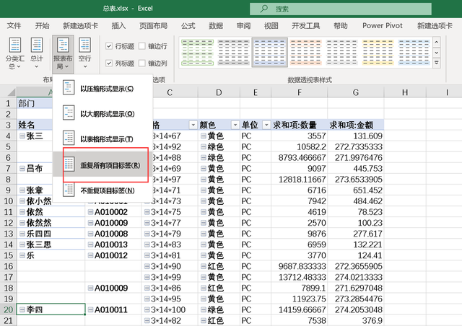The height and width of the screenshot is (326, 462).
Task: Select column H header
Action: point(405,92)
